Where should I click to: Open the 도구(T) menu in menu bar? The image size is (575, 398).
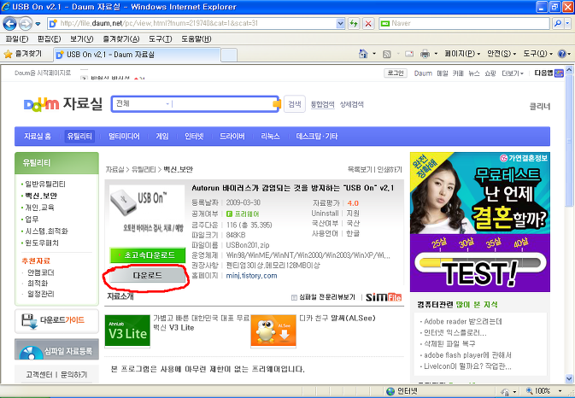coord(161,38)
